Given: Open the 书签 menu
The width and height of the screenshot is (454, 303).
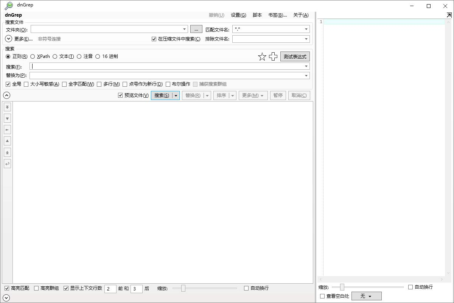Looking at the screenshot, I should (277, 15).
